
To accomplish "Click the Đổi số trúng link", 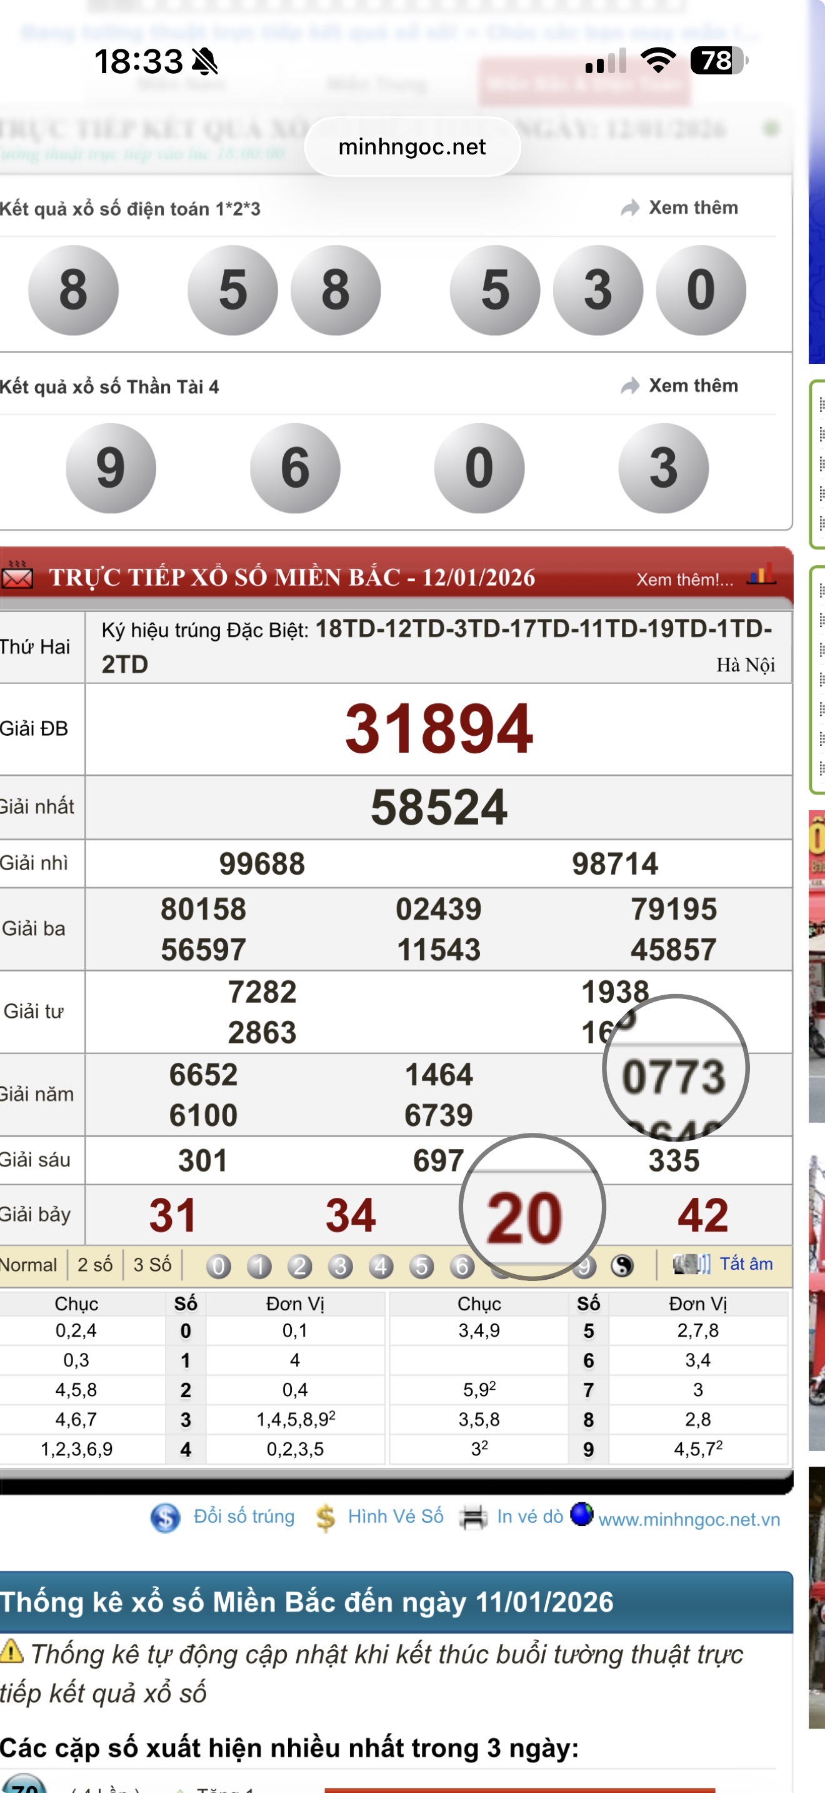I will coord(244,1517).
